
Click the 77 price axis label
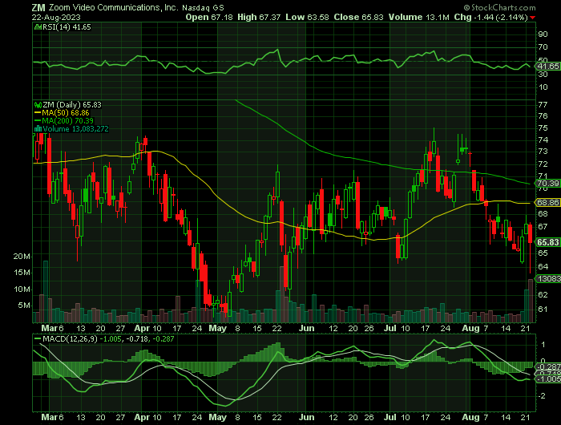pyautogui.click(x=543, y=104)
